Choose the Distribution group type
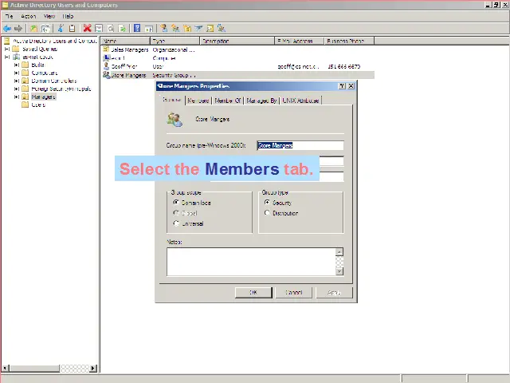 pos(267,213)
